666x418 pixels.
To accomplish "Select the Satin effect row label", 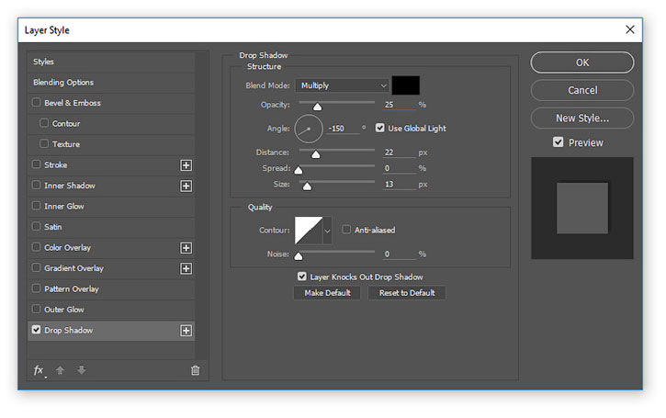I will 53,227.
